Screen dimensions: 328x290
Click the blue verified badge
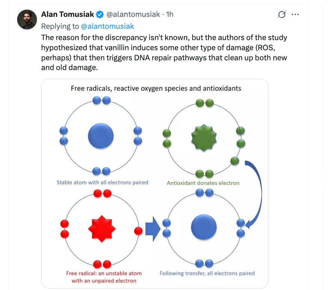click(100, 15)
